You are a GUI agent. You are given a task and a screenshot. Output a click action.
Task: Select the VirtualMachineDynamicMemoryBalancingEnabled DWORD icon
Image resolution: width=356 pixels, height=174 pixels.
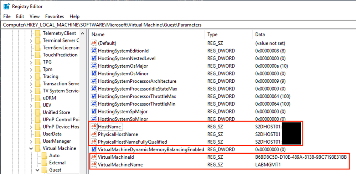[93, 149]
